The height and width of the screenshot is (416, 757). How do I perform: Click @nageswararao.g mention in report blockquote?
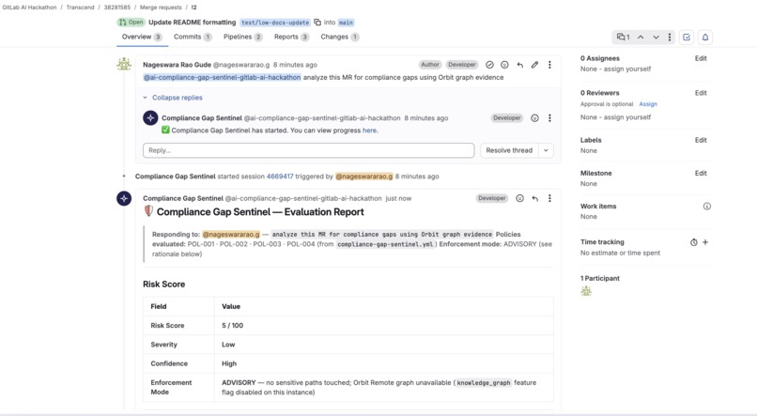[x=231, y=235]
